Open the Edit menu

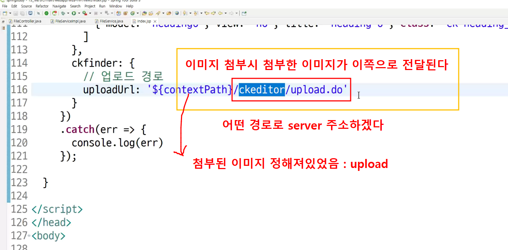[x=14, y=6]
